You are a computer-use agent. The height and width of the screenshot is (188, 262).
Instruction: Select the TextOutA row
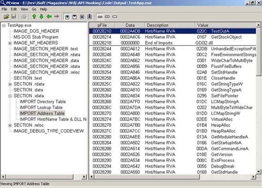(x=172, y=31)
